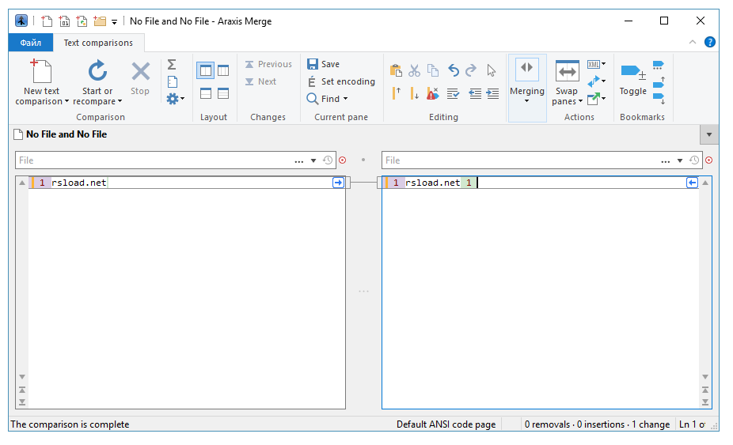Click the left pane red target icon
The width and height of the screenshot is (733, 445).
coord(343,160)
